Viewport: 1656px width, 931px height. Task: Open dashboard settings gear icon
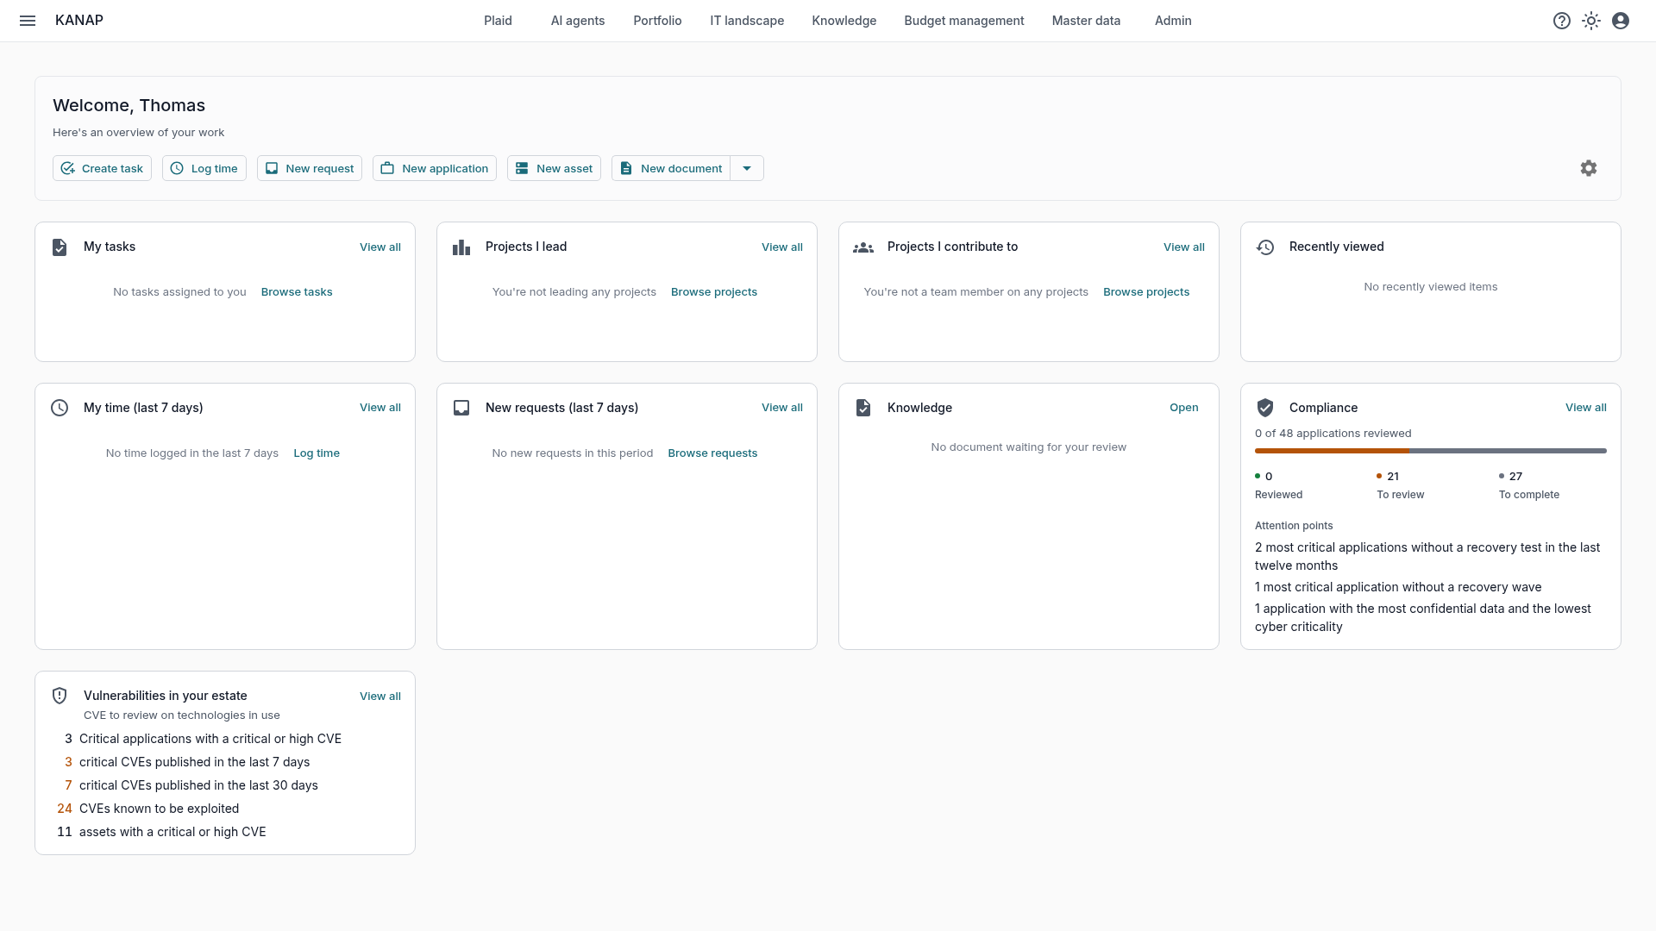click(x=1589, y=168)
